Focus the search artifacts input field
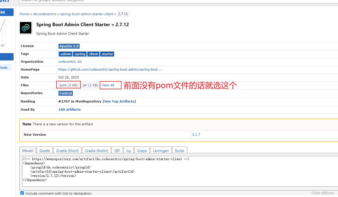 pos(179,1)
